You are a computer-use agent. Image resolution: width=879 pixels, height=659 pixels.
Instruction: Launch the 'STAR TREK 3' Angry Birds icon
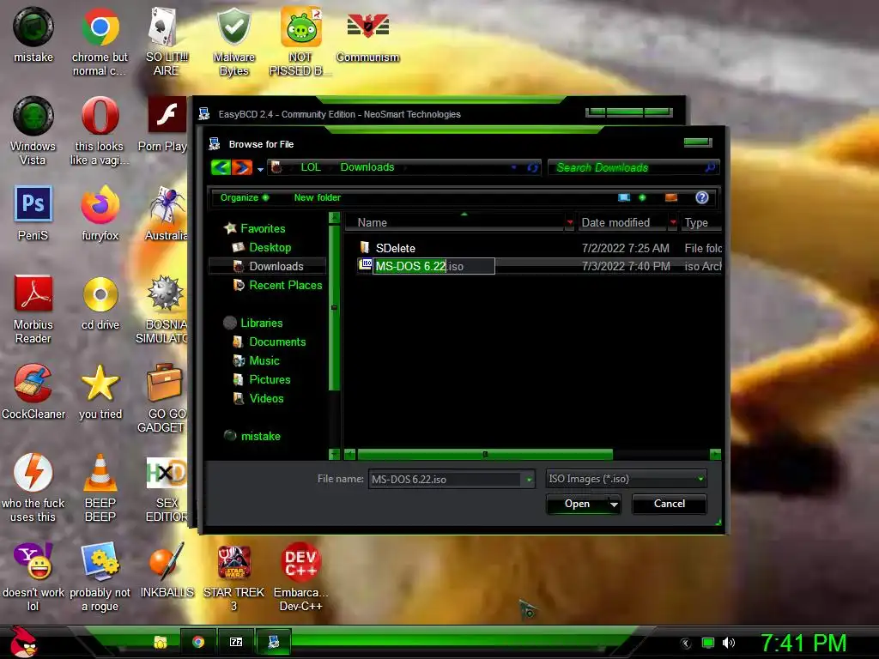click(x=233, y=577)
